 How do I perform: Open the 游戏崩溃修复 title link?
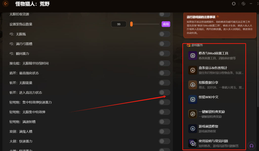coord(208,126)
